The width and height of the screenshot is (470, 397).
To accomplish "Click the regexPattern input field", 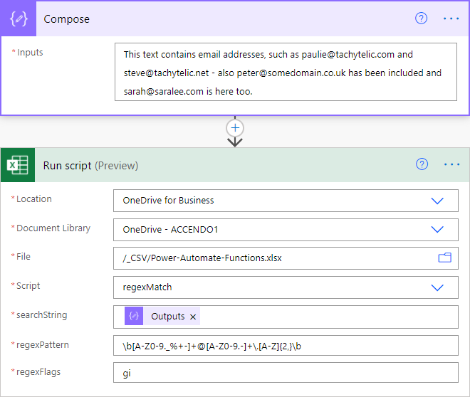I will (x=285, y=346).
